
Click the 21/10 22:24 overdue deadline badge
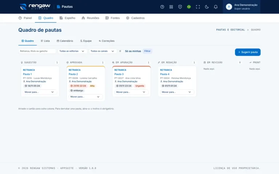tap(78, 86)
